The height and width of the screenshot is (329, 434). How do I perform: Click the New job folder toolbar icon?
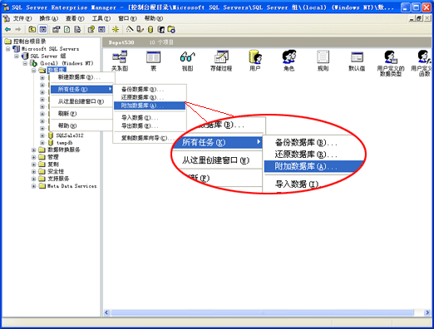point(171,29)
